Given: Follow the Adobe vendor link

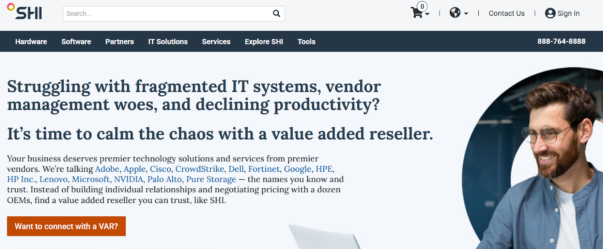Looking at the screenshot, I should point(107,169).
